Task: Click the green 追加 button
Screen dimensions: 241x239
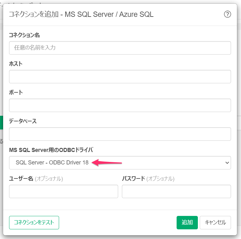Action: [187, 222]
